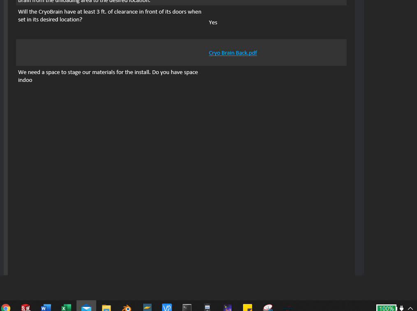Open the Cryo Brain Back.pdf attachment link

tap(233, 53)
